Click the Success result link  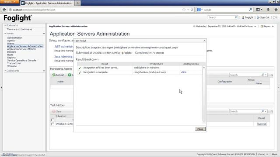[x=262, y=124]
